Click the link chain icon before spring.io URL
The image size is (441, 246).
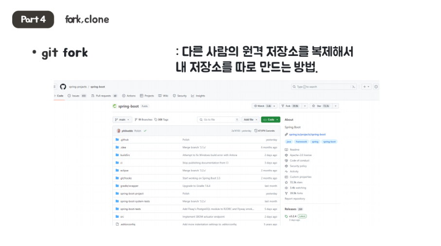pos(286,134)
